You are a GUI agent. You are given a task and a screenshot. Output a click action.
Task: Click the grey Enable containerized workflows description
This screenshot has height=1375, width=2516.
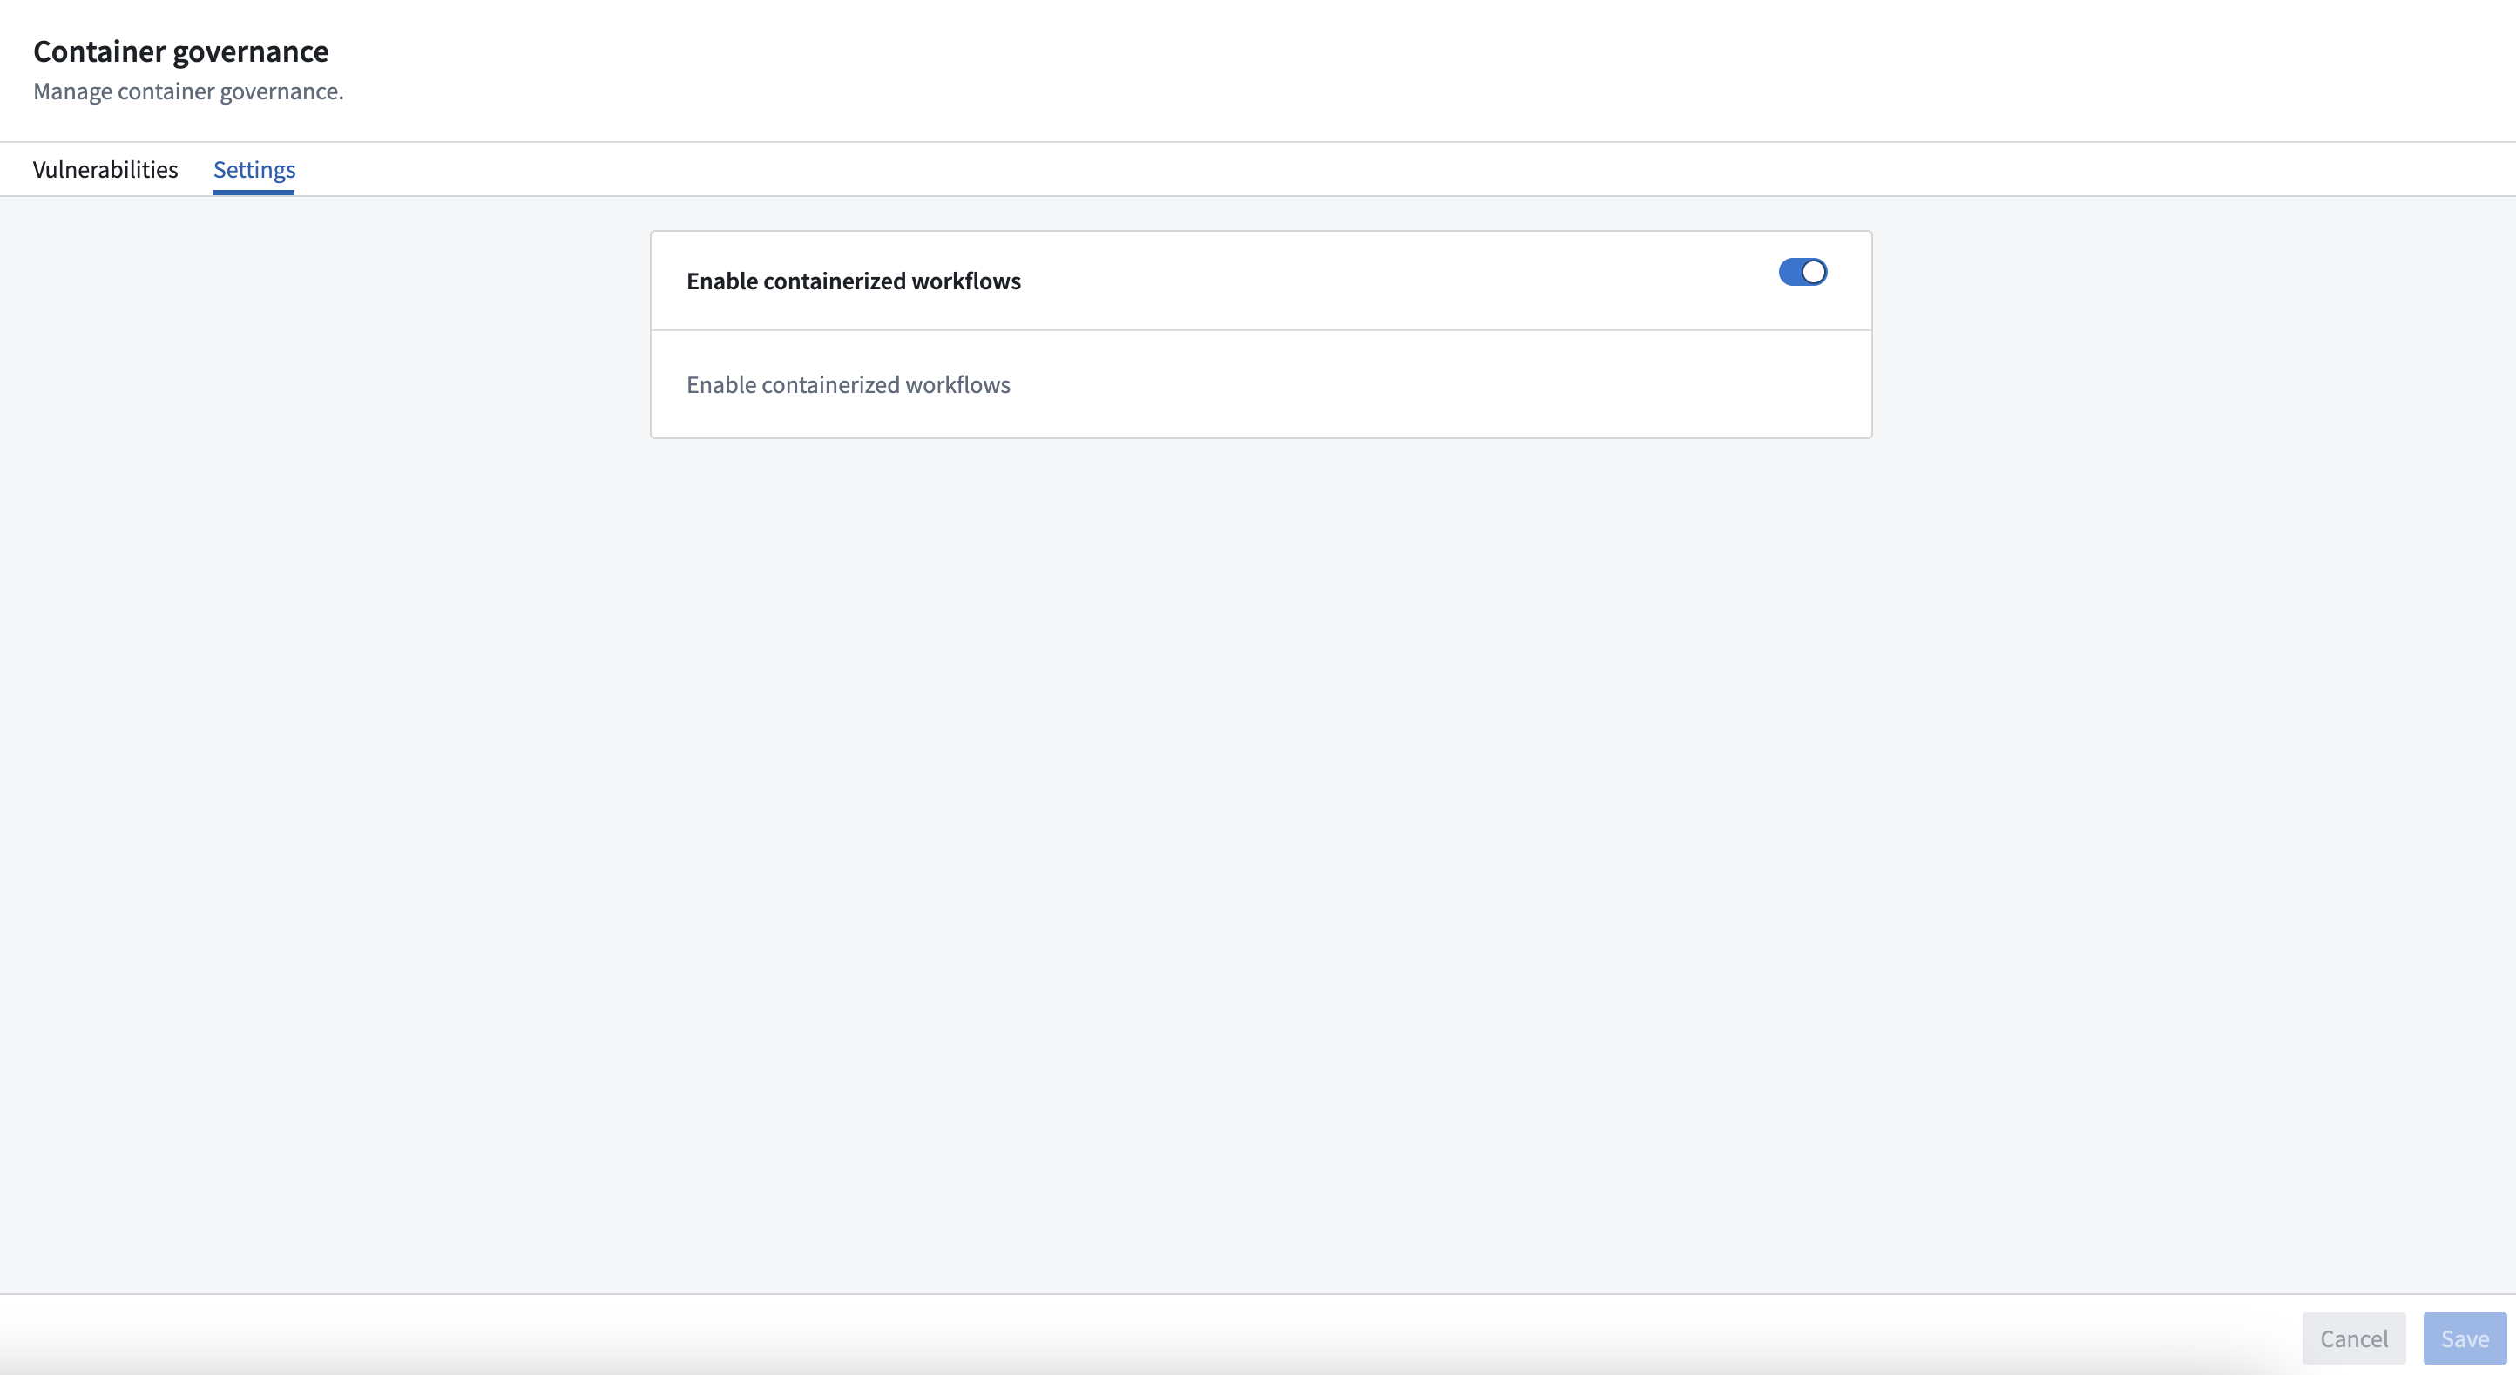point(848,385)
